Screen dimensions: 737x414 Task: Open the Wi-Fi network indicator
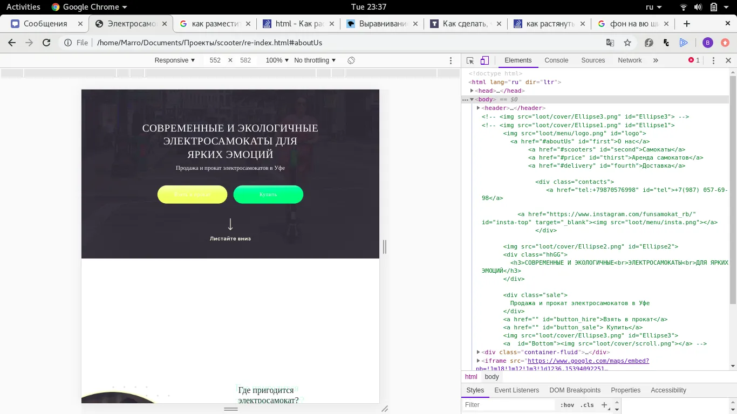[684, 7]
